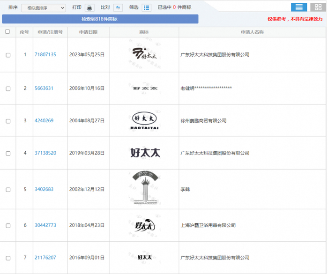Viewport: 328px width, 274px height.
Task: Click date 2023年05月25日
Action: pyautogui.click(x=87, y=55)
